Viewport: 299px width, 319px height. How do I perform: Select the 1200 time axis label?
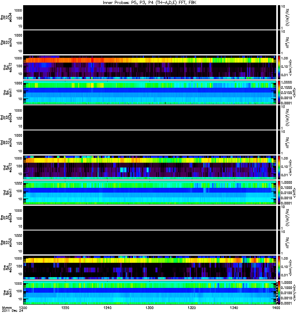(x=23, y=307)
